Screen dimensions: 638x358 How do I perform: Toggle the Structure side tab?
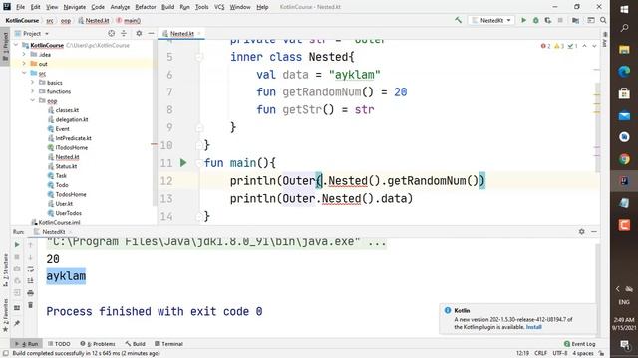[5, 269]
